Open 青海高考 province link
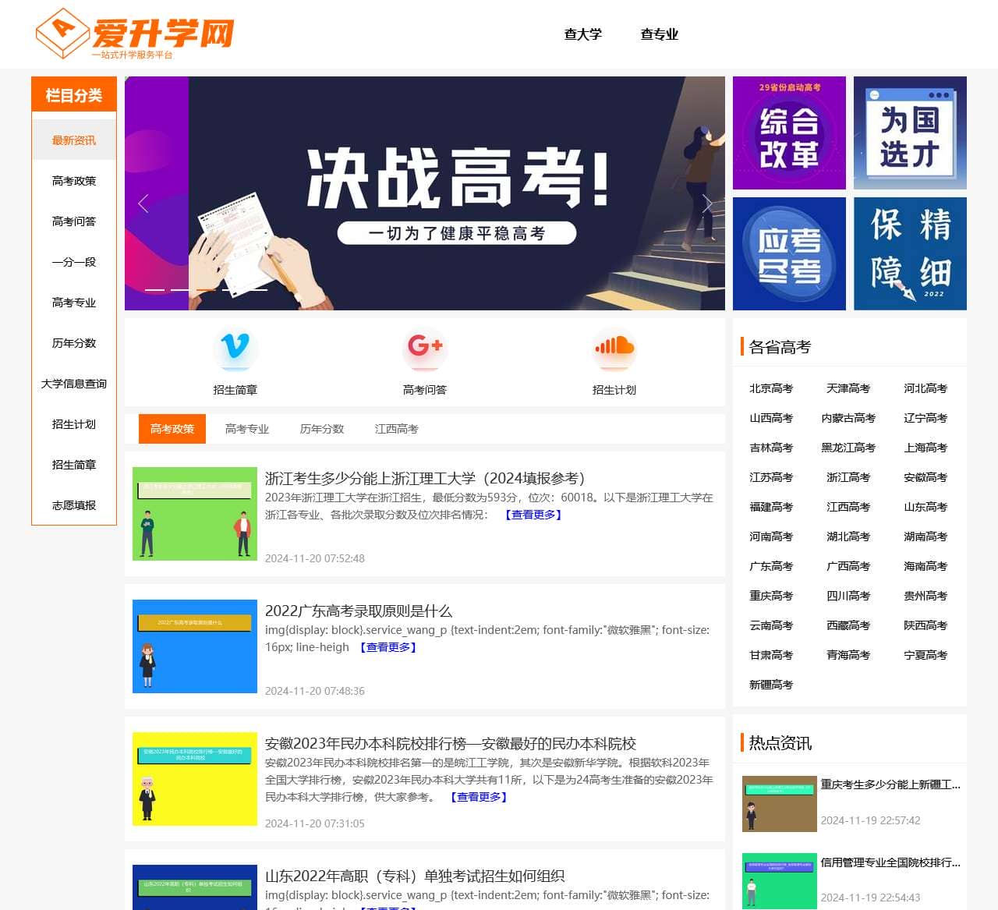 click(x=848, y=655)
